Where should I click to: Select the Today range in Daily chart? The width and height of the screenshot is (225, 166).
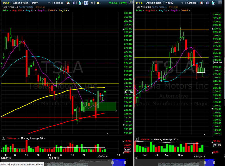pyautogui.click(x=84, y=164)
